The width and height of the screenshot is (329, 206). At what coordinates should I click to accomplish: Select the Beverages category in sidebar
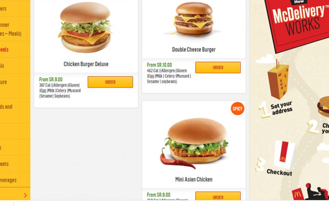8,180
